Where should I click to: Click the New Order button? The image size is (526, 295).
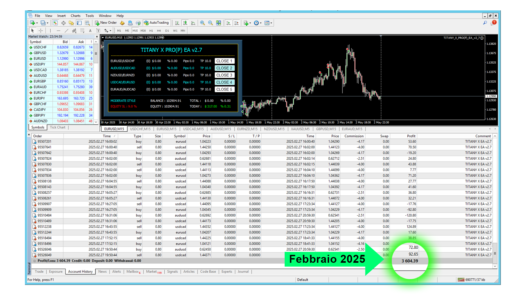(106, 23)
